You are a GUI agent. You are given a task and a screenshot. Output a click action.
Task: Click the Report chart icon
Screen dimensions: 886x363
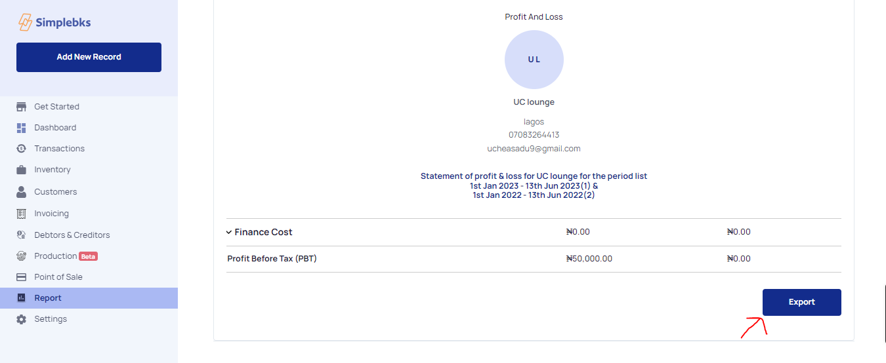[21, 298]
